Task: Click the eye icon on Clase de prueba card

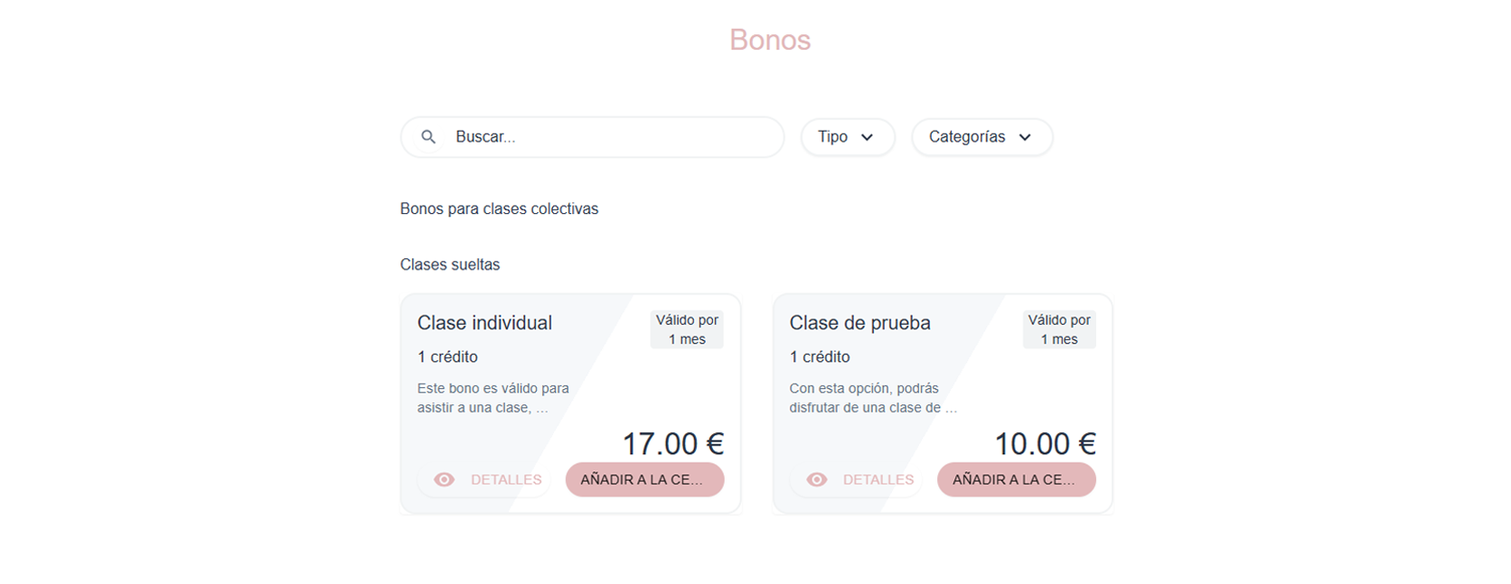Action: click(816, 479)
